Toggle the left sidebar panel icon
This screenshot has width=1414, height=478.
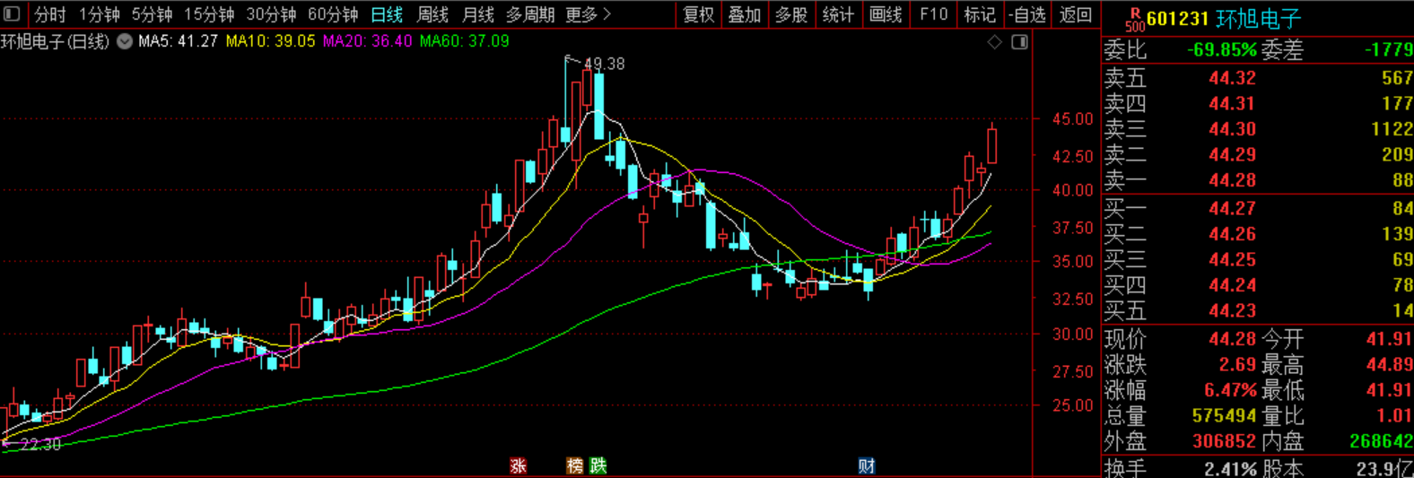pyautogui.click(x=12, y=14)
